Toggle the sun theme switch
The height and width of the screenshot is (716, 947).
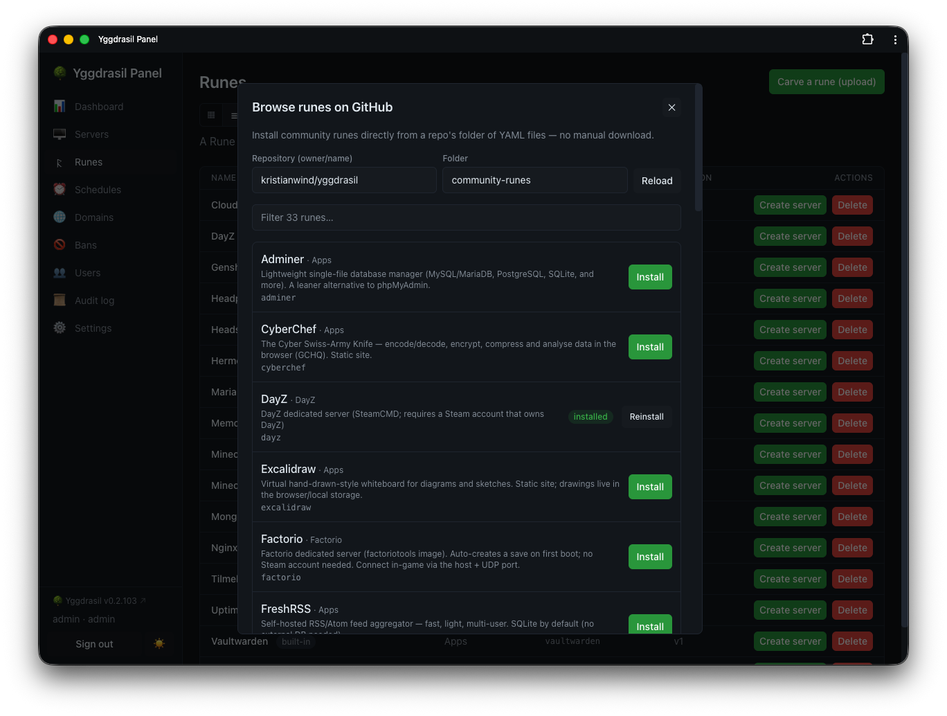click(x=159, y=644)
